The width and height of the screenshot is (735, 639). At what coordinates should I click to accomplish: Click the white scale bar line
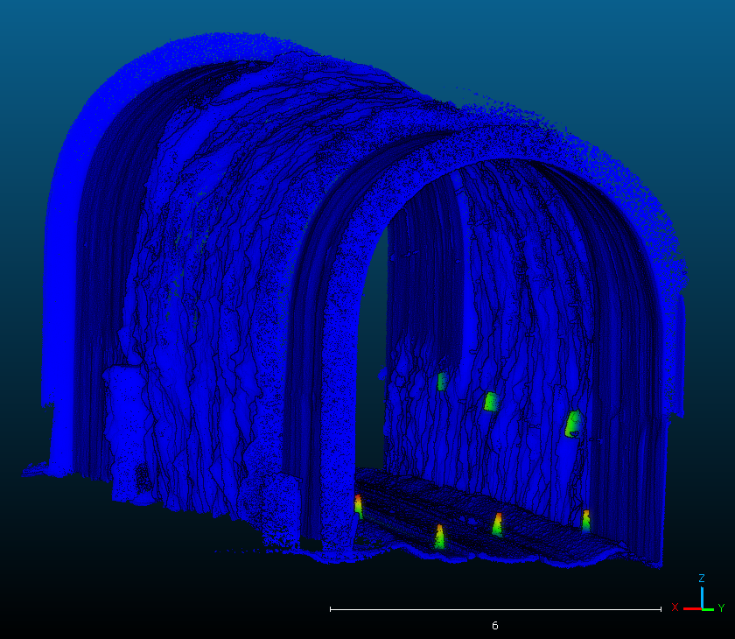pyautogui.click(x=494, y=608)
